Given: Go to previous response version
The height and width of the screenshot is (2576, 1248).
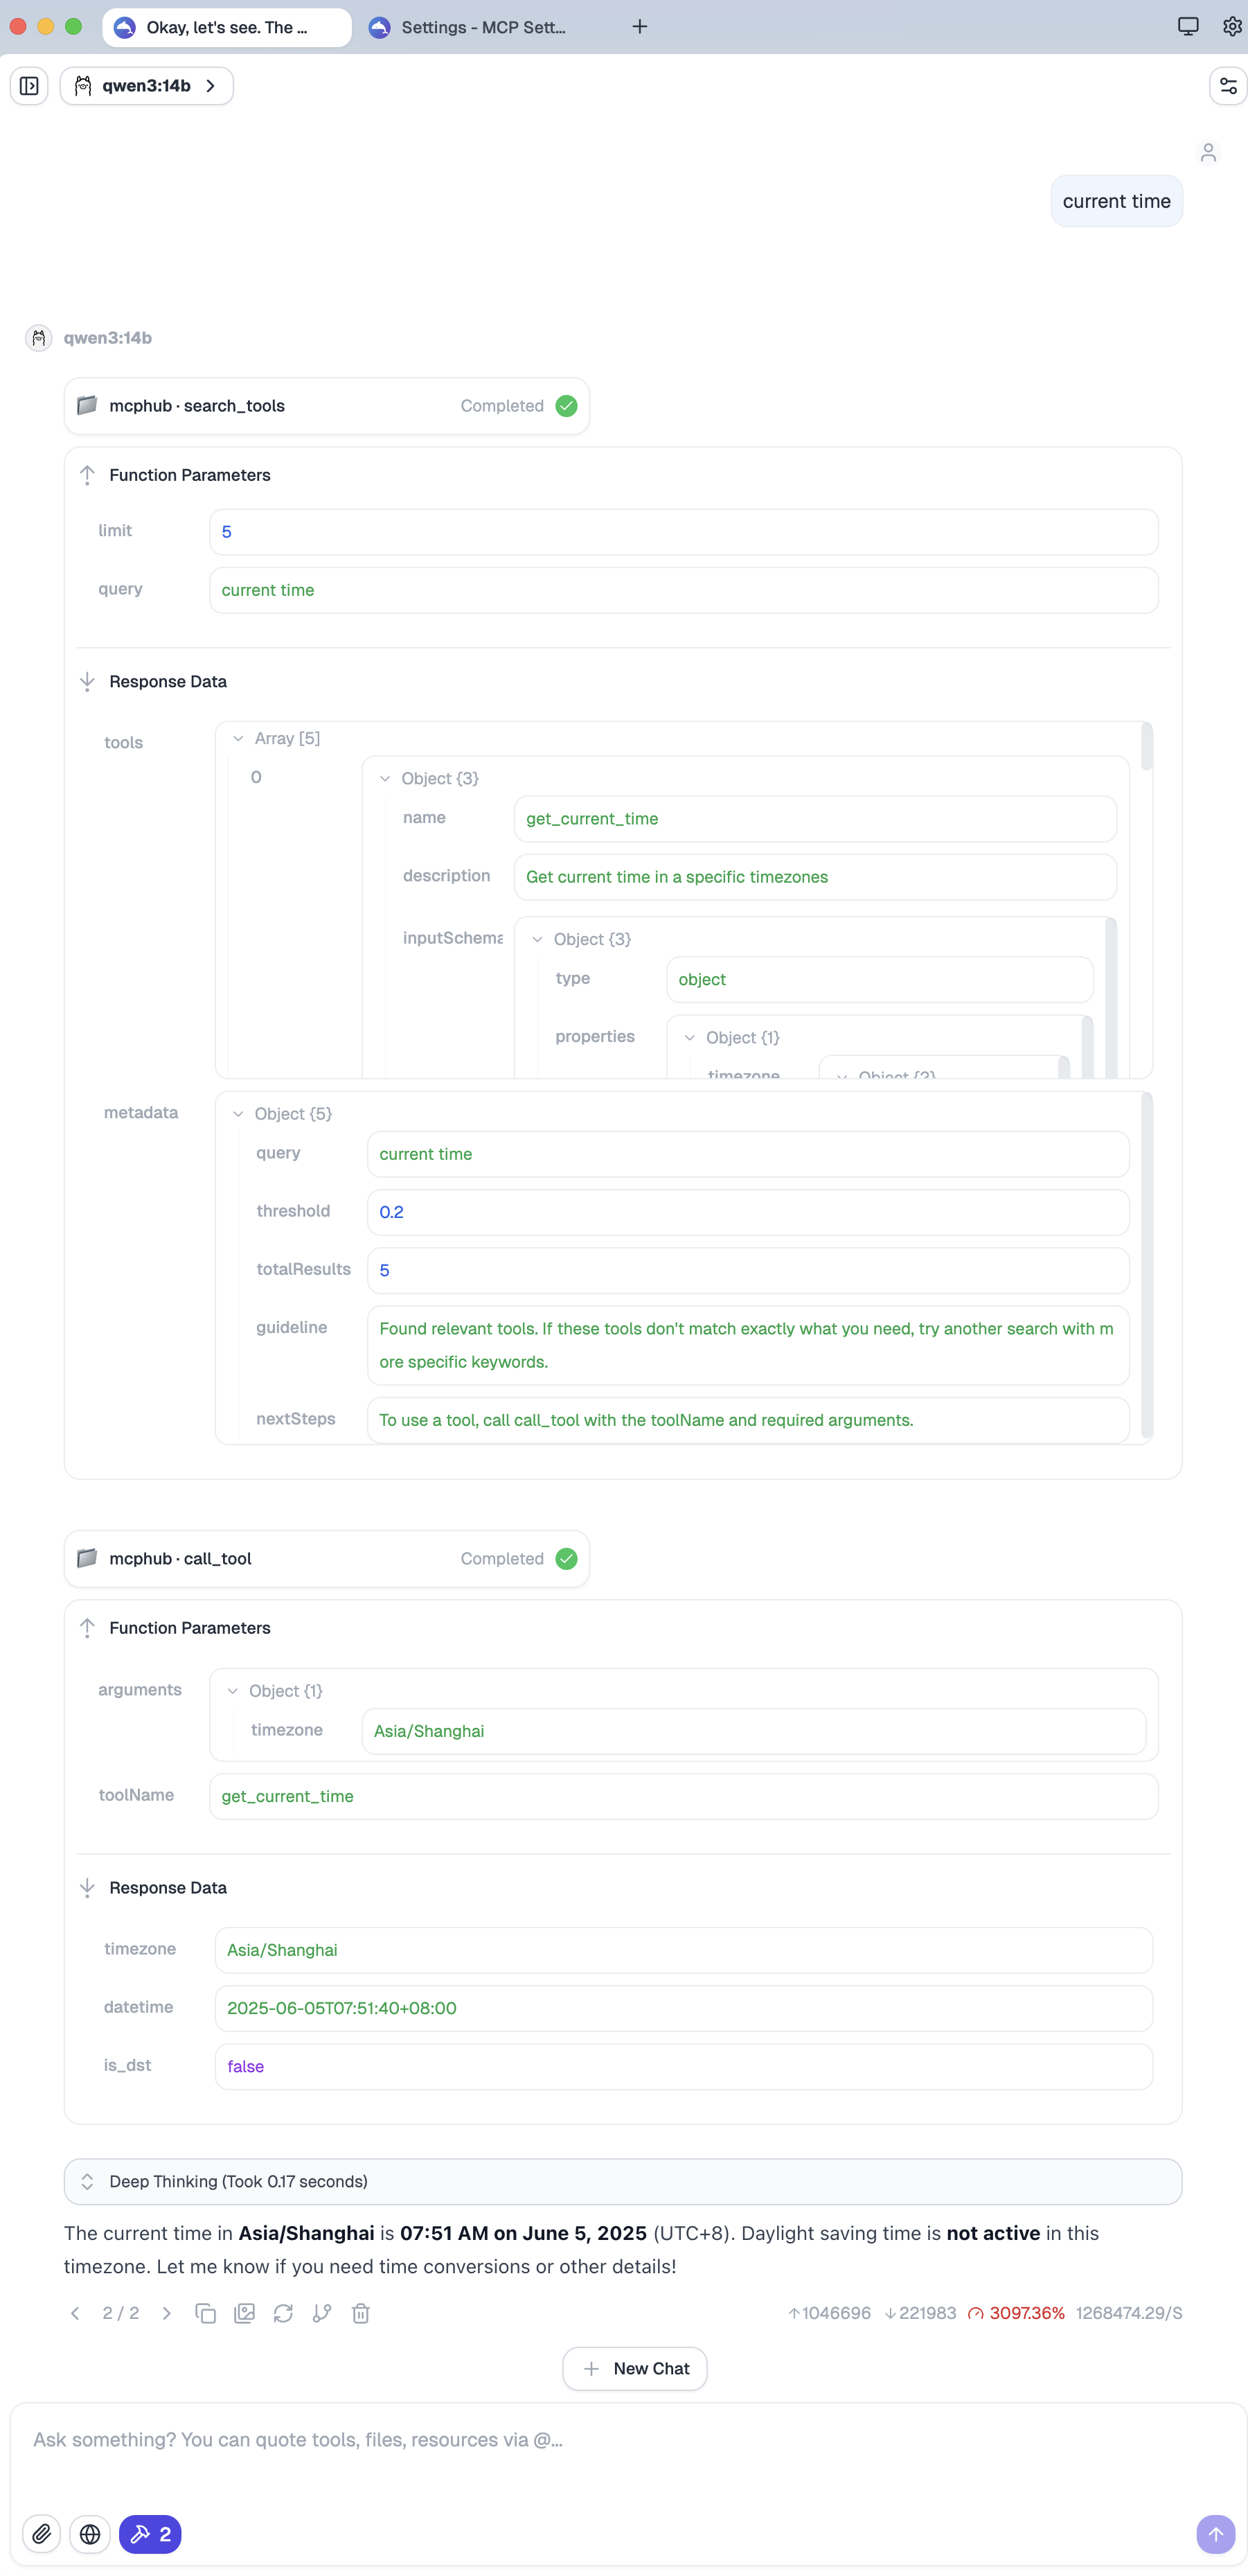Looking at the screenshot, I should [75, 2313].
